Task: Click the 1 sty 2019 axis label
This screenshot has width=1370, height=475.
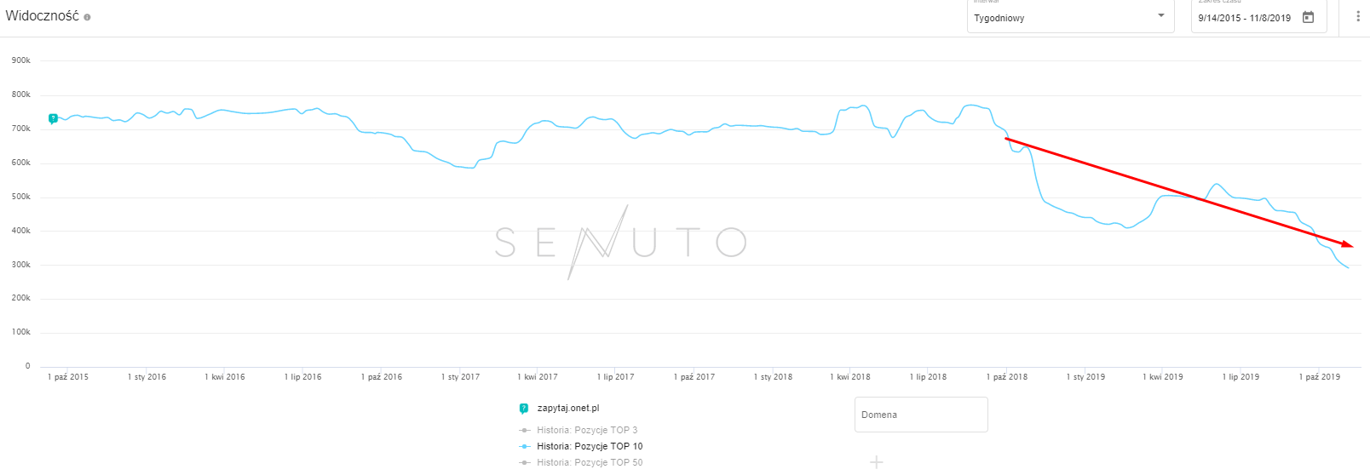Action: coord(1085,376)
